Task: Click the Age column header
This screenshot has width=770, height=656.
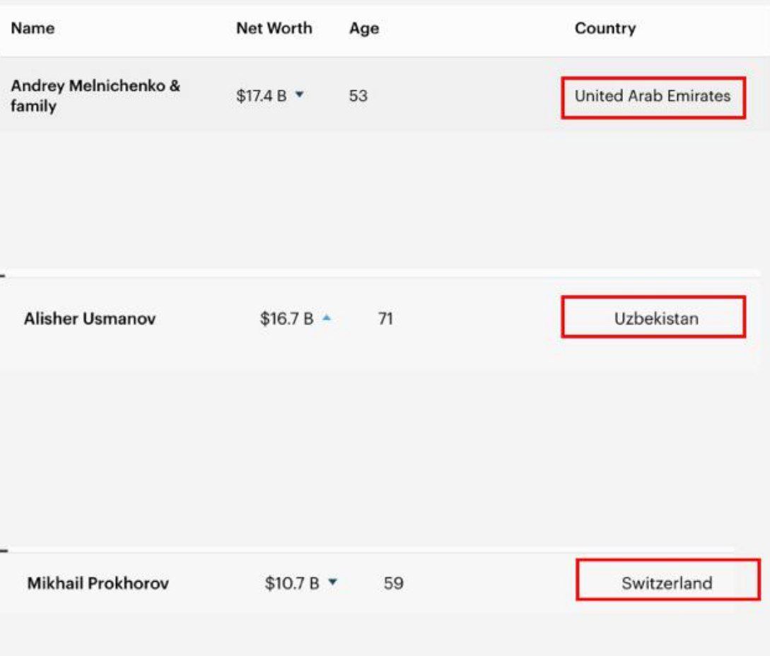Action: click(363, 29)
